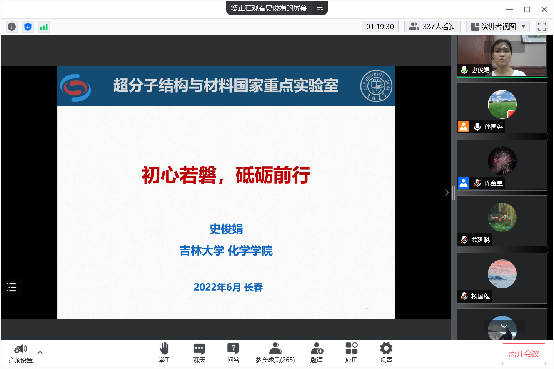554x369 pixels.
Task: Open the presenter view (演讲者视图) dropdown
Action: [498, 27]
